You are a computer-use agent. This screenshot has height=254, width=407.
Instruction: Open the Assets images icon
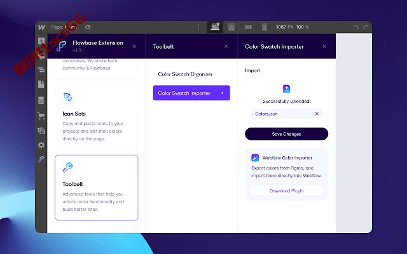click(x=41, y=130)
